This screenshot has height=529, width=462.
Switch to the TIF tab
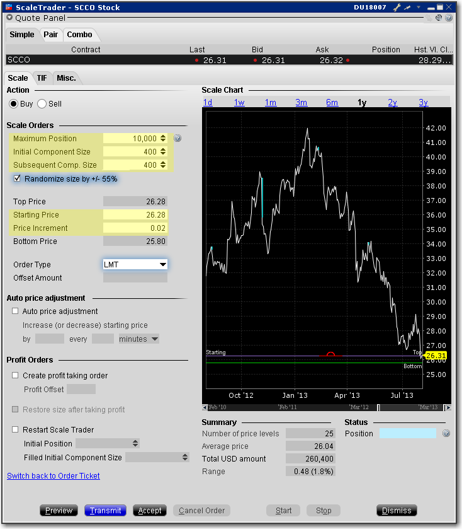click(x=42, y=78)
